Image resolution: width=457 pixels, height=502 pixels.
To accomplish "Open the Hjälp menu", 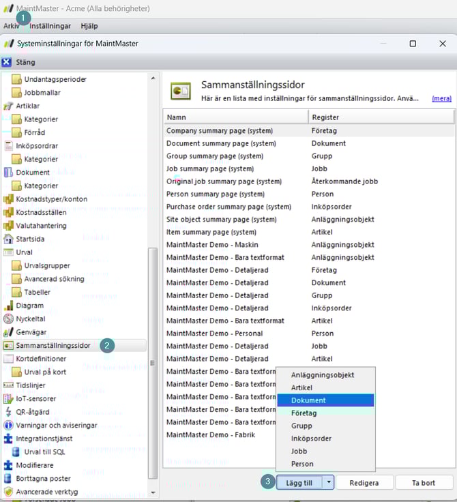I will (x=89, y=26).
